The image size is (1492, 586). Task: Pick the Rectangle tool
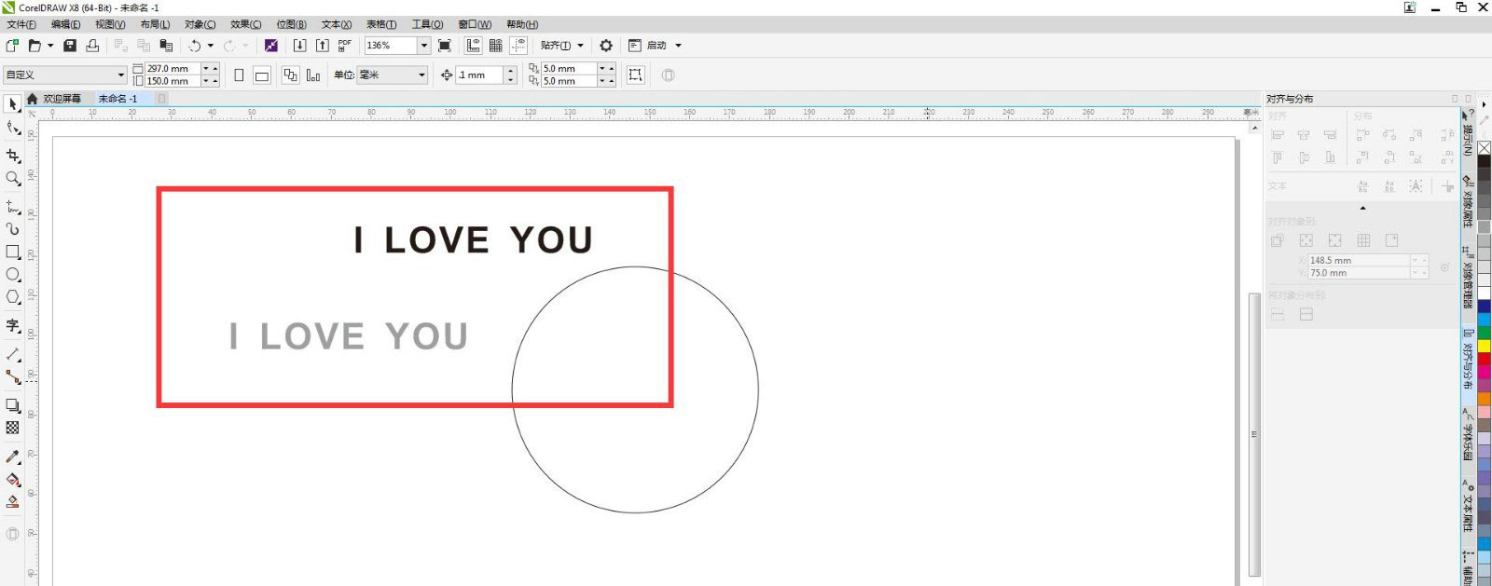click(x=13, y=252)
